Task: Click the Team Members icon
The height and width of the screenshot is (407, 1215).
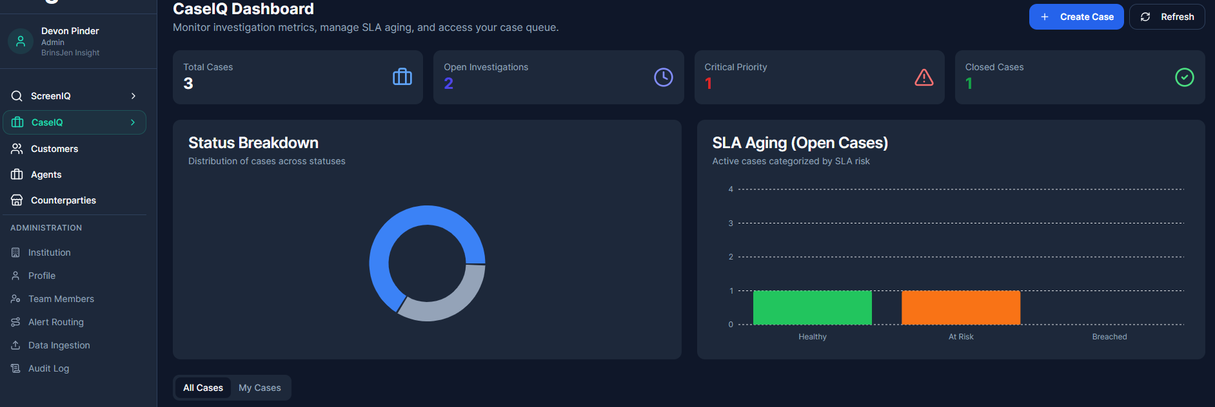Action: (x=15, y=299)
